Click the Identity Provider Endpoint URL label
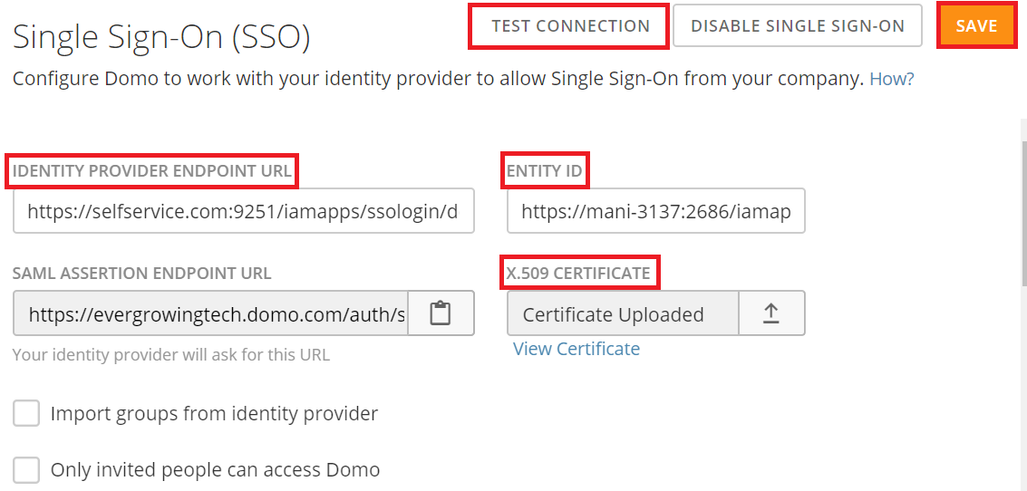The height and width of the screenshot is (491, 1027). (152, 170)
